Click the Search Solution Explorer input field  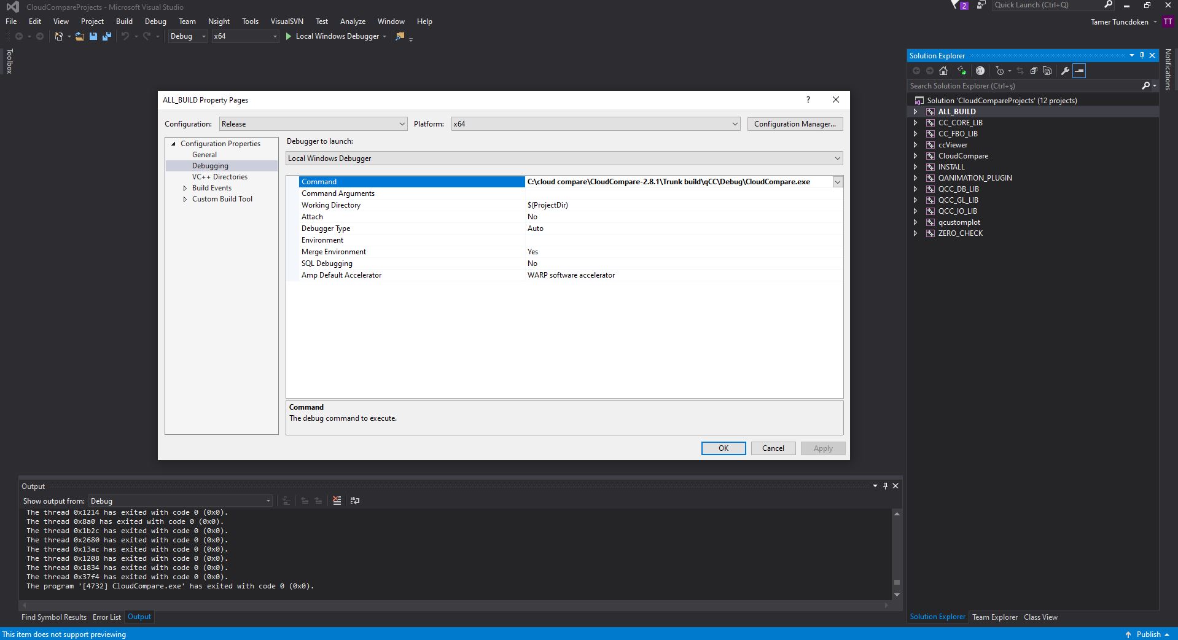point(1023,86)
